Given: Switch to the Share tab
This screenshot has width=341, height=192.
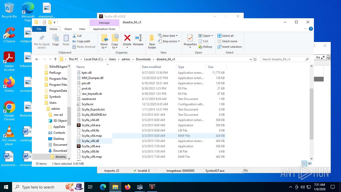Looking at the screenshot, I should 68,29.
